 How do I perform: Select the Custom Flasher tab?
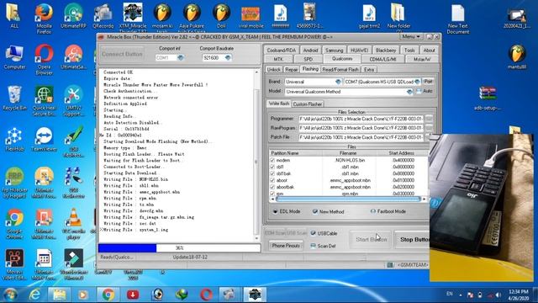click(x=308, y=104)
